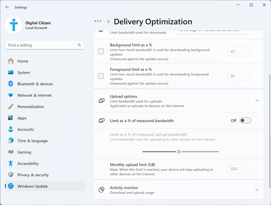Viewport: 271px width, 205px height.
Task: Click the Apps icon in sidebar
Action: pyautogui.click(x=11, y=118)
